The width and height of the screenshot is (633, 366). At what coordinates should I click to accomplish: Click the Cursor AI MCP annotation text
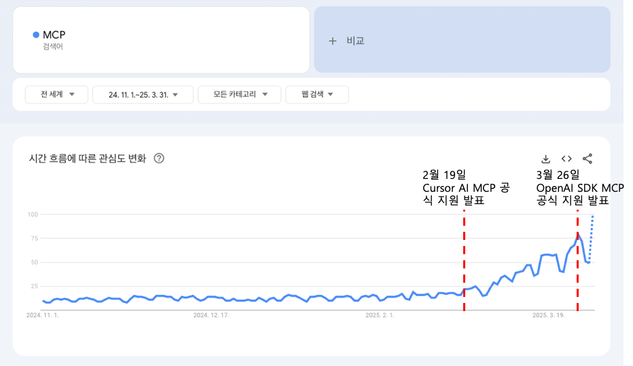click(x=465, y=188)
